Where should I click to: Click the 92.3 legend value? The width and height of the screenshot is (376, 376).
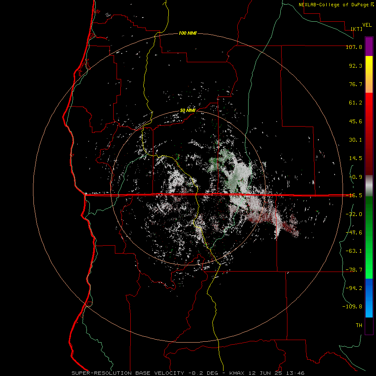[356, 66]
